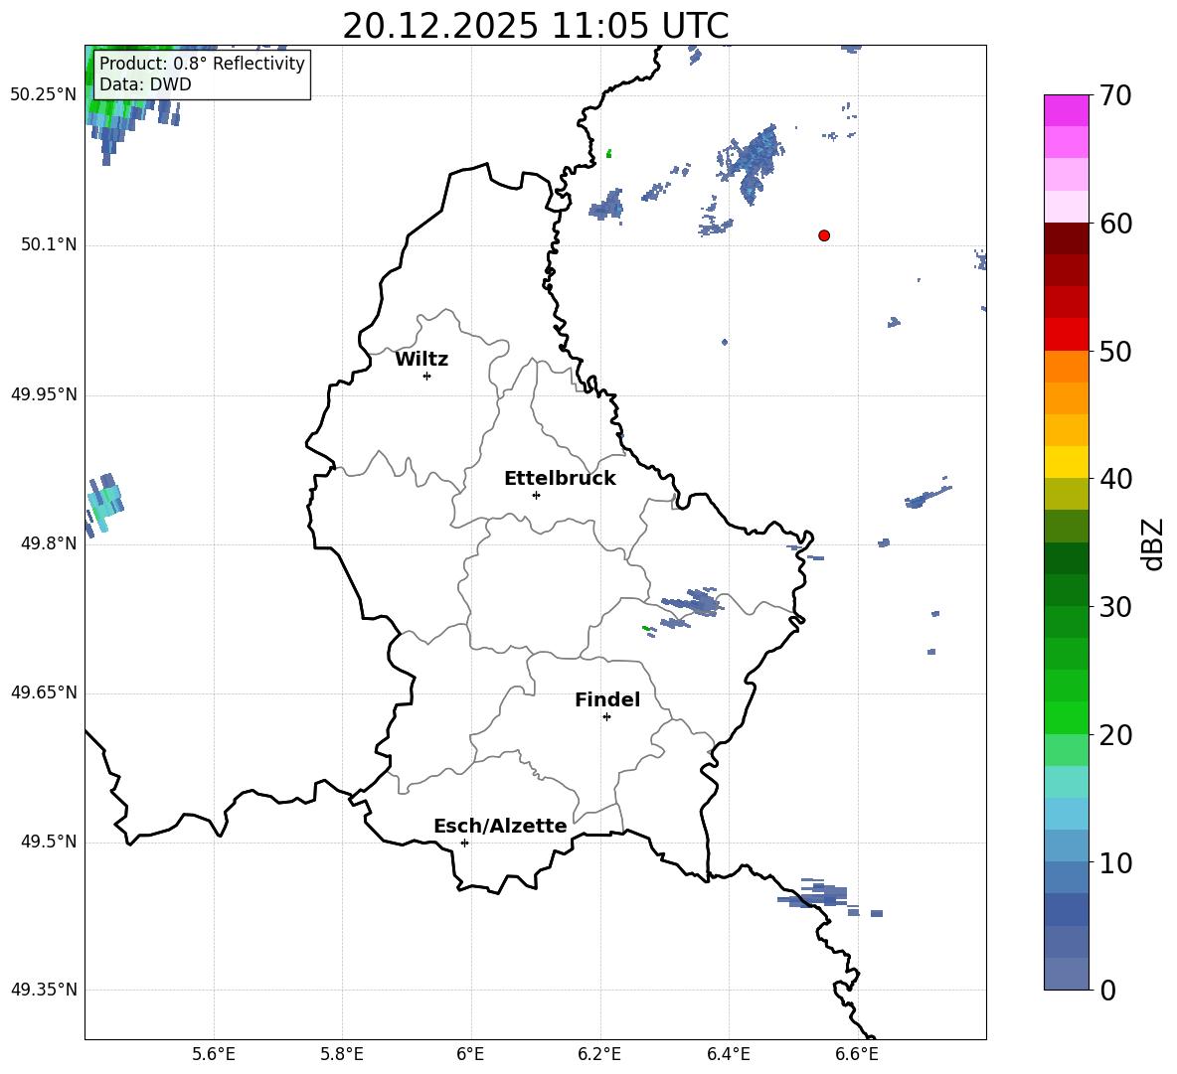The width and height of the screenshot is (1177, 1074).
Task: Click the 6°E longitude label
Action: [470, 1054]
